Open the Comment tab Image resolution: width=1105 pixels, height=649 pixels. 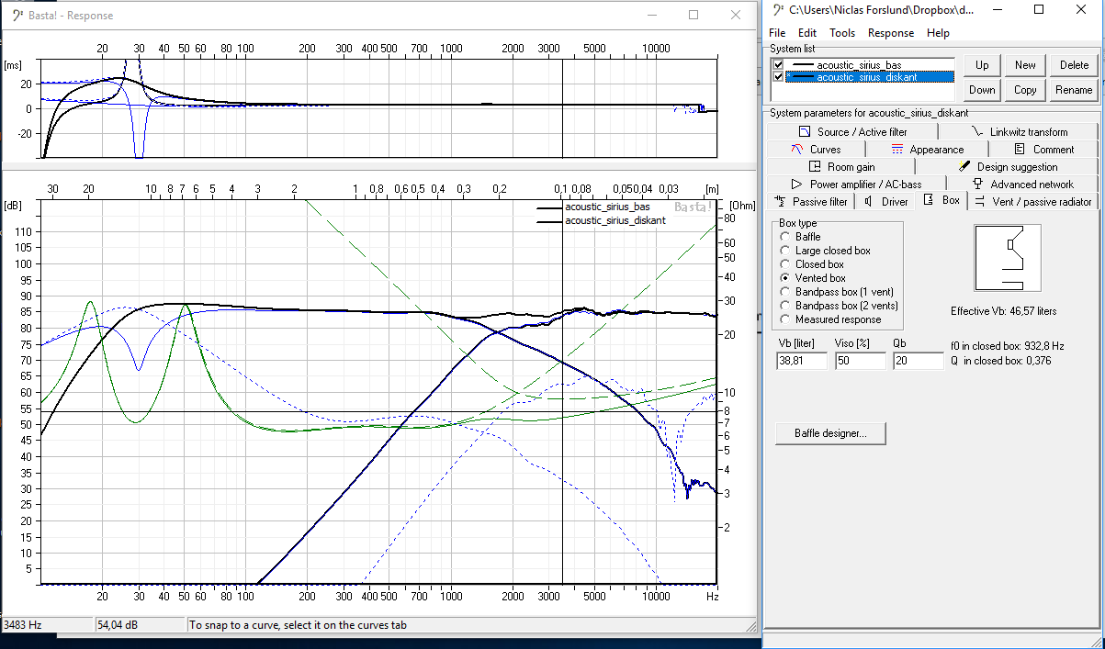[1044, 149]
